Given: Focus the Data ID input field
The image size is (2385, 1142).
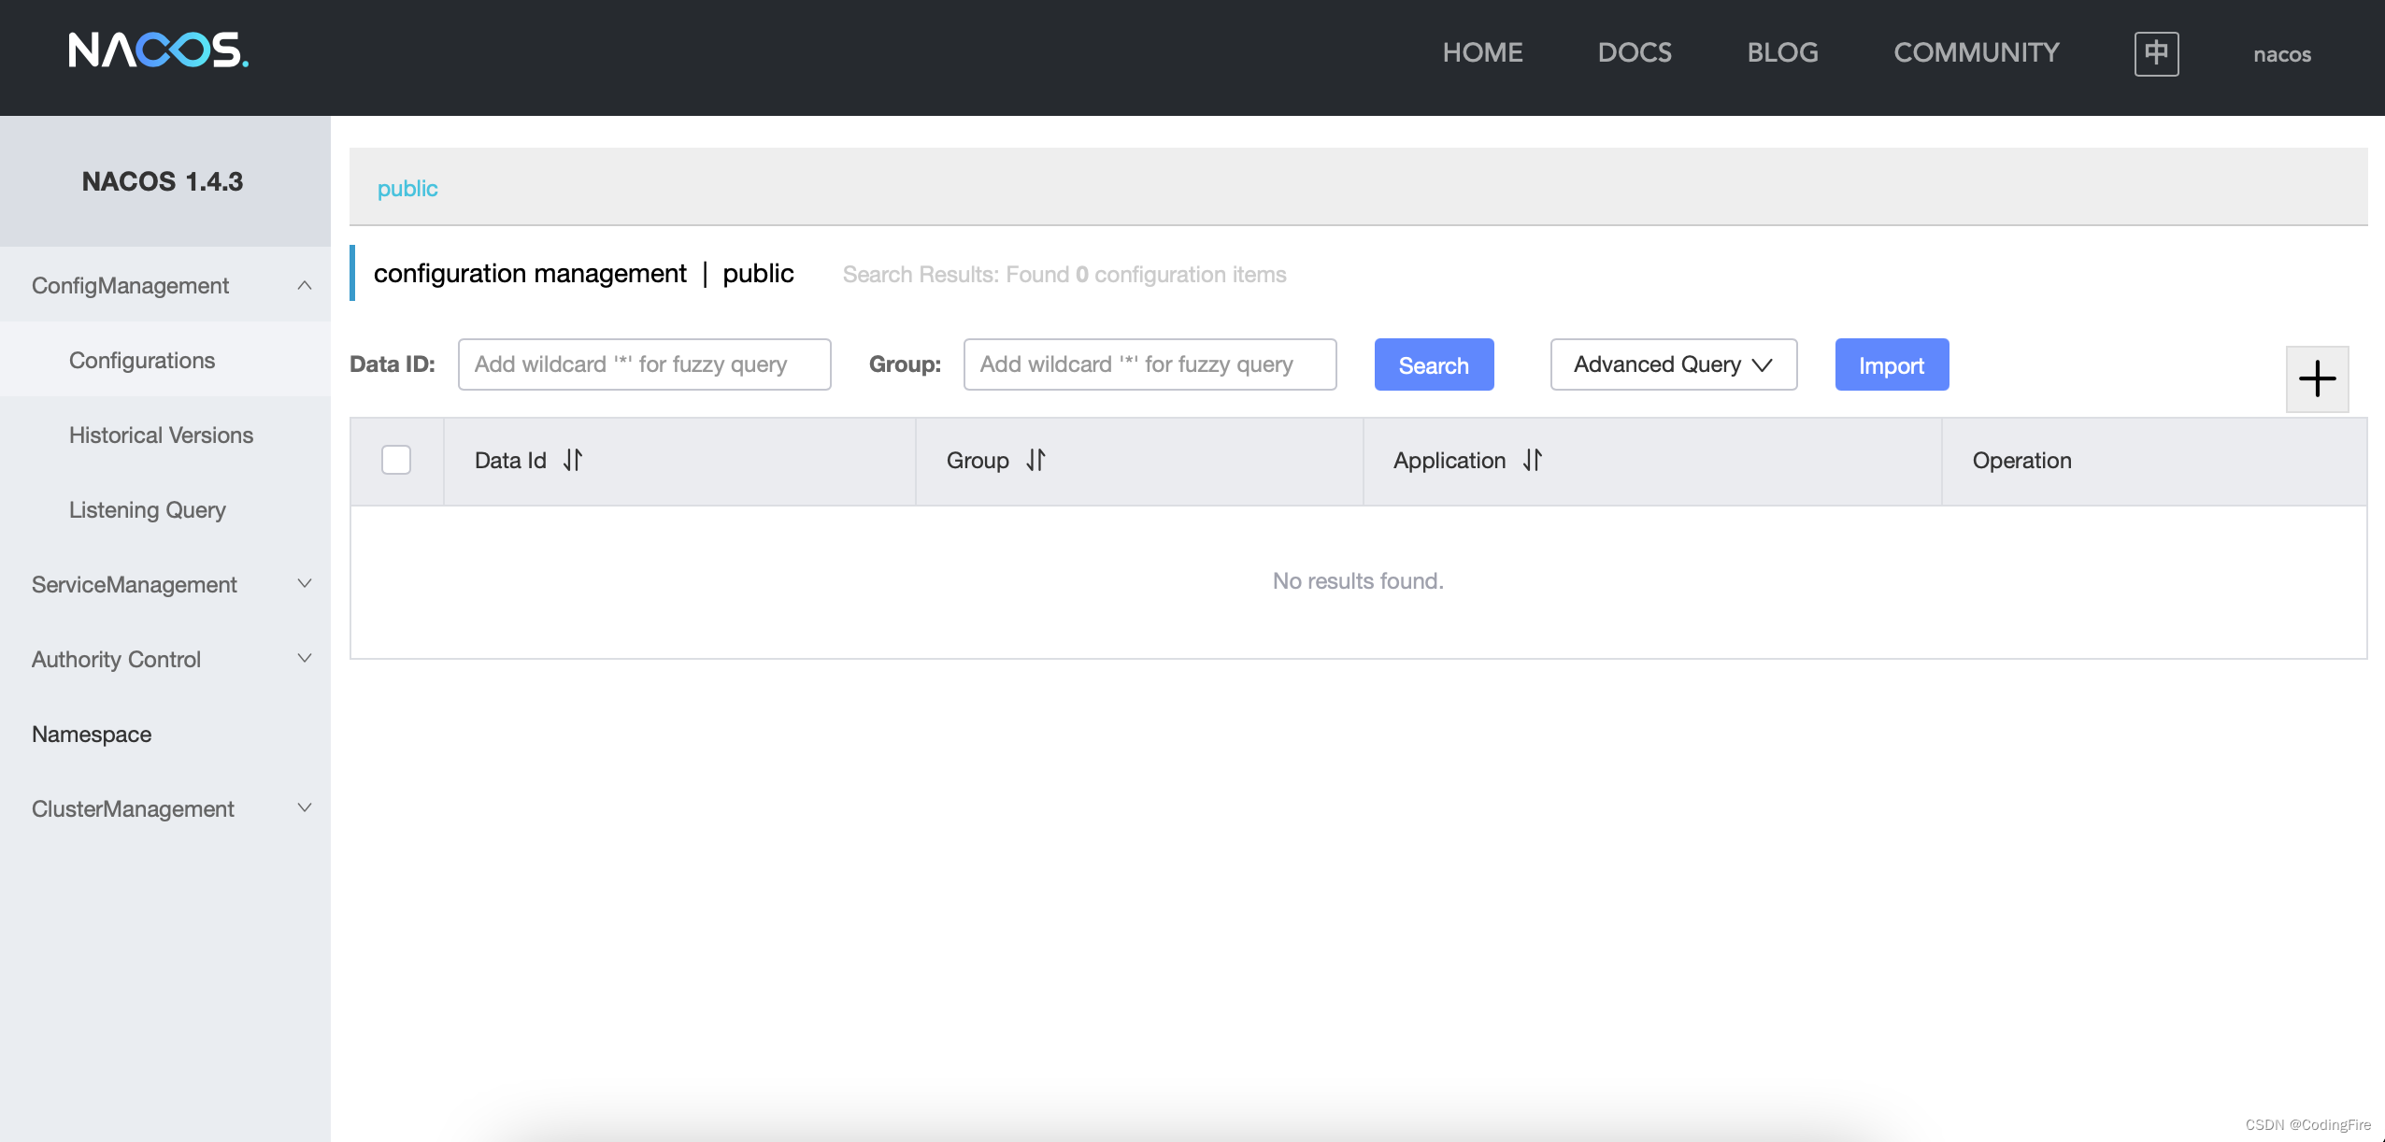Looking at the screenshot, I should pos(644,364).
